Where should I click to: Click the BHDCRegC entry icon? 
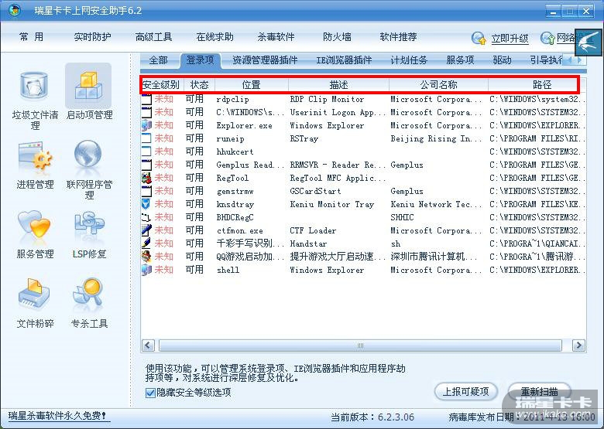pyautogui.click(x=146, y=217)
